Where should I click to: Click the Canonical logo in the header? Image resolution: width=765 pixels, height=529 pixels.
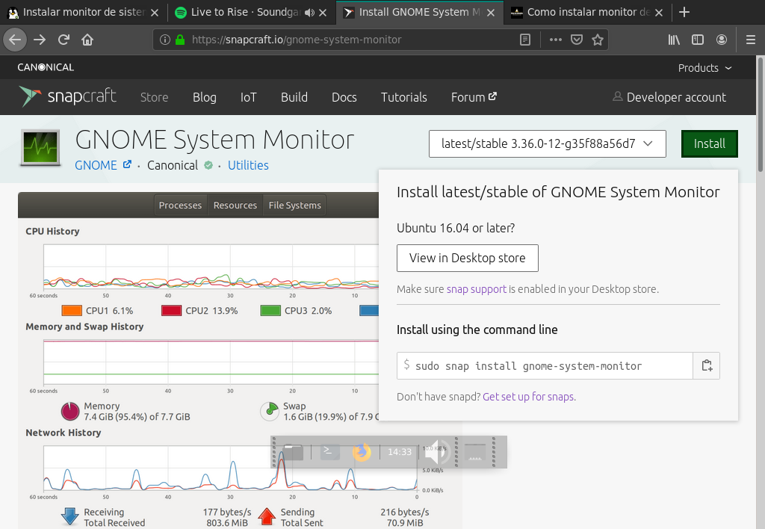click(x=46, y=67)
